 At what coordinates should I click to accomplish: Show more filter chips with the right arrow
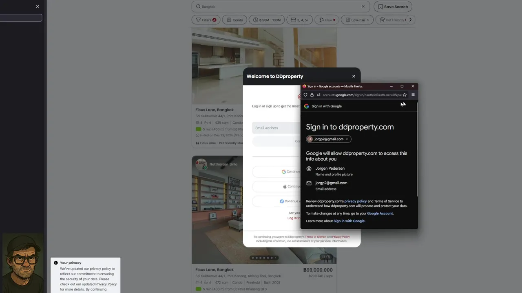click(410, 20)
